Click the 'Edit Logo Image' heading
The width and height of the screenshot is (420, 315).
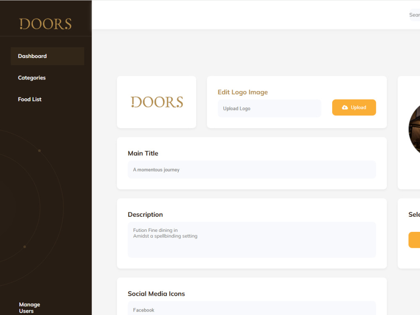click(x=243, y=92)
